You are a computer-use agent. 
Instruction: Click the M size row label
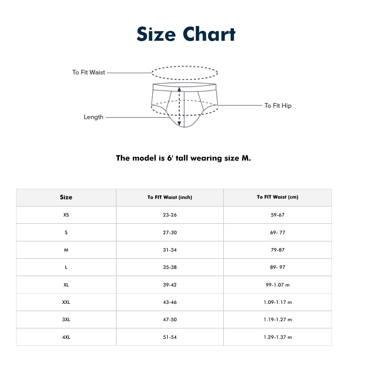[x=66, y=250]
